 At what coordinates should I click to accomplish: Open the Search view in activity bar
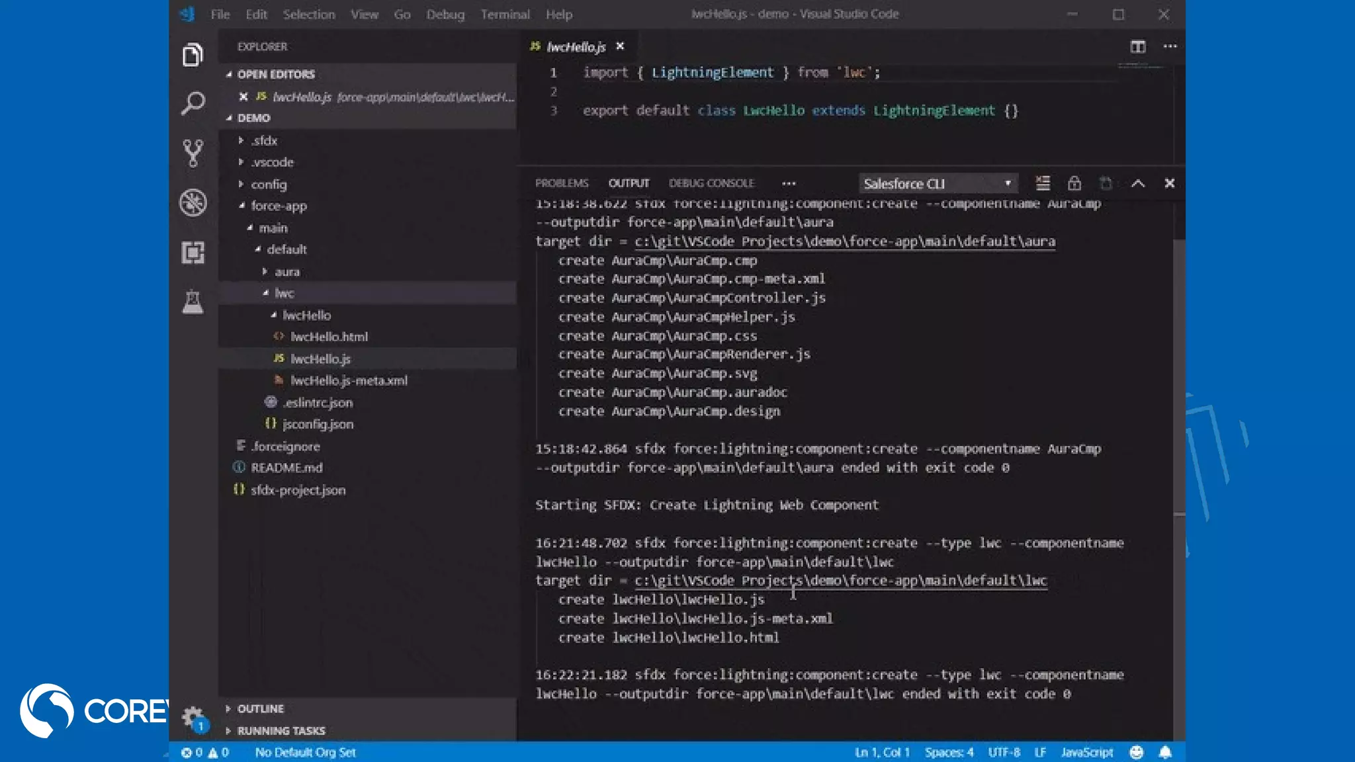[x=193, y=103]
